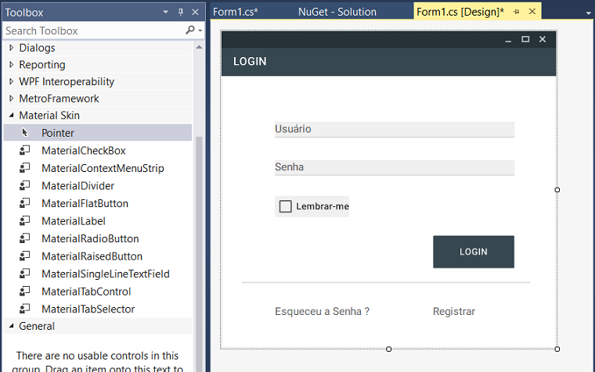Open the NuGet - Solution tab
Screen dimensions: 595x372
[x=337, y=12]
